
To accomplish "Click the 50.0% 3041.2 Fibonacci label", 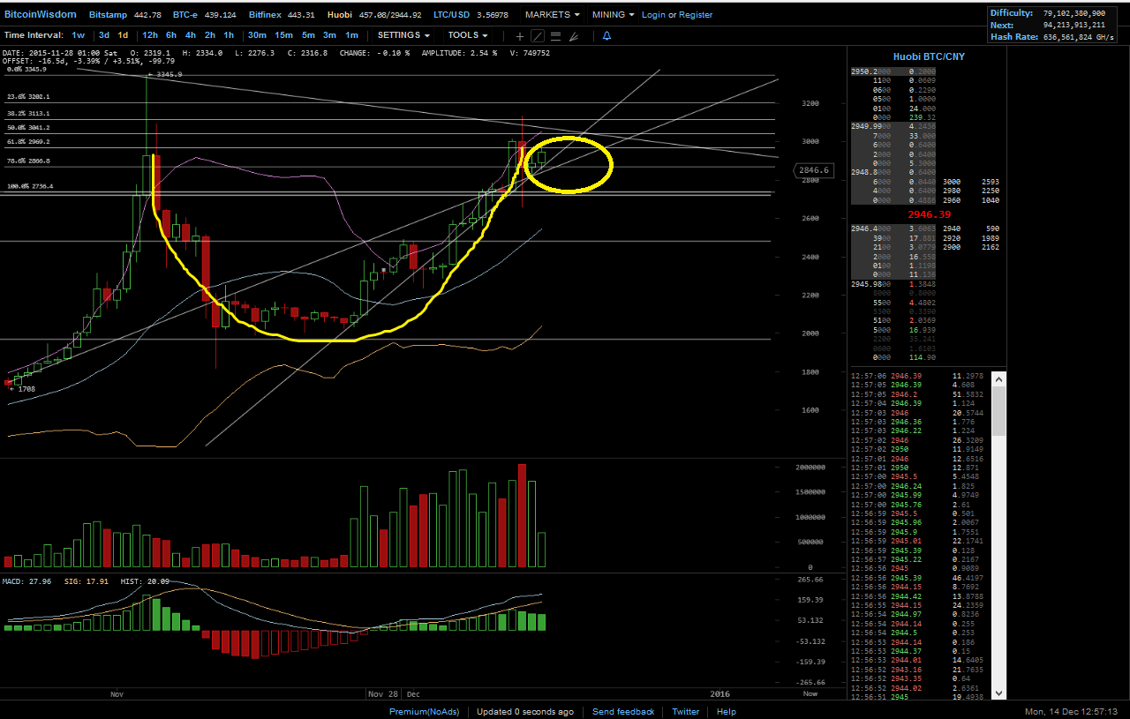I will [28, 127].
